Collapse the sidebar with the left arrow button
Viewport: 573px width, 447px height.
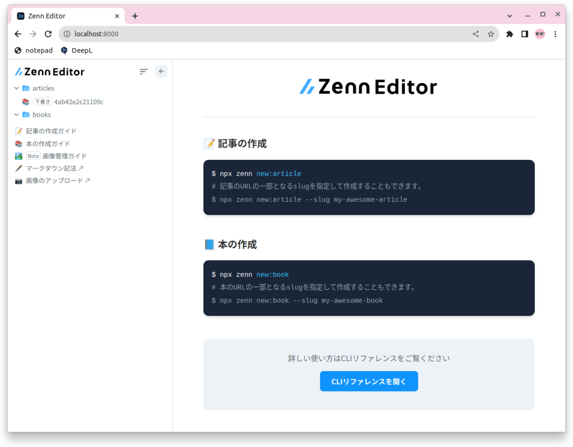point(161,71)
